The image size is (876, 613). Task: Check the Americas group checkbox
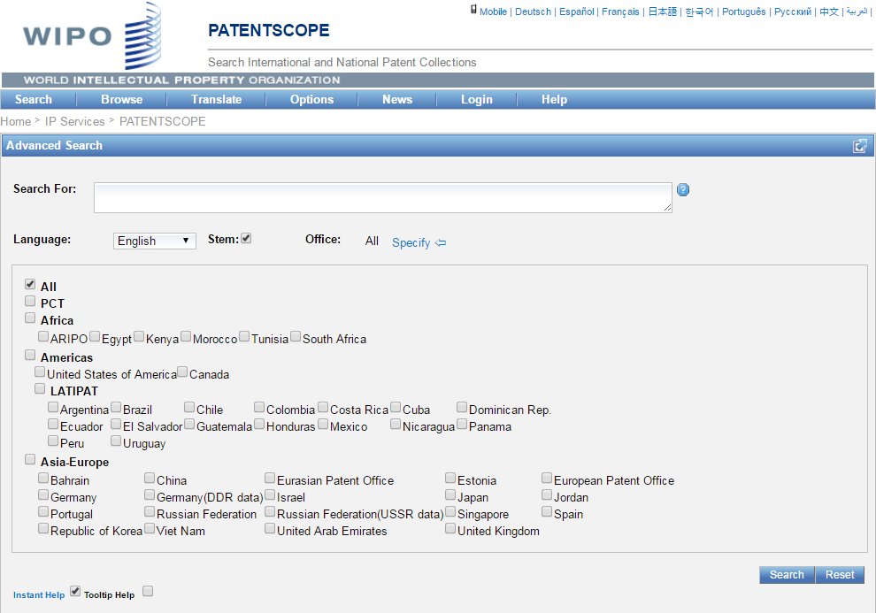coord(30,355)
